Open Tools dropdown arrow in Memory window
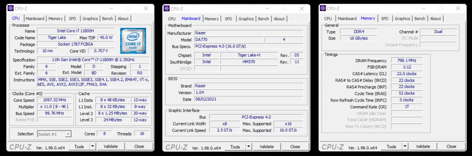The height and width of the screenshot is (156, 472). point(405,146)
